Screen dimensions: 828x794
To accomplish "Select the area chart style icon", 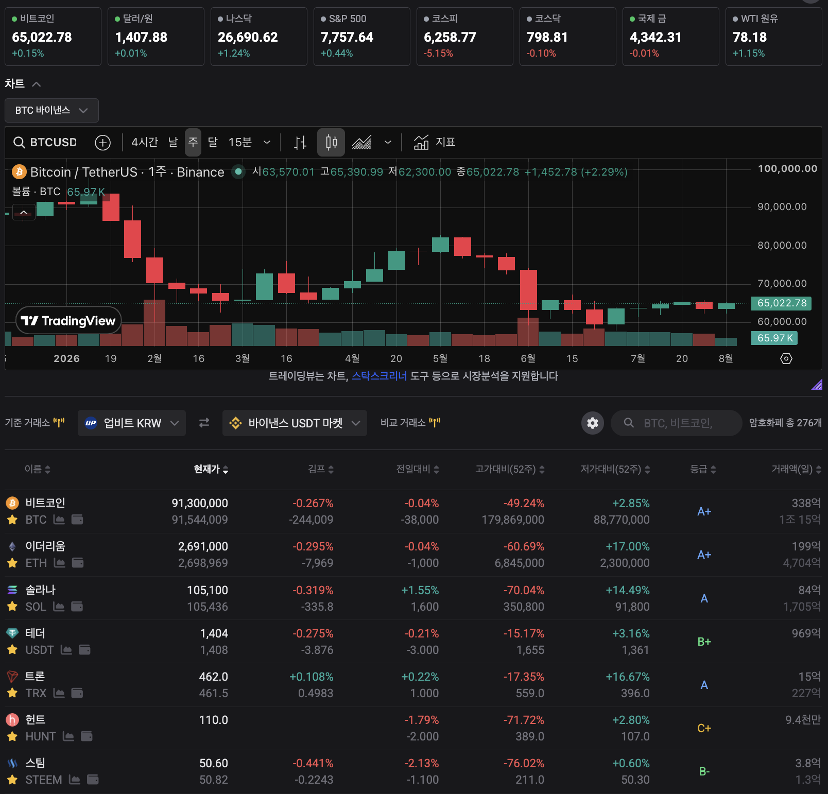I will coord(362,142).
